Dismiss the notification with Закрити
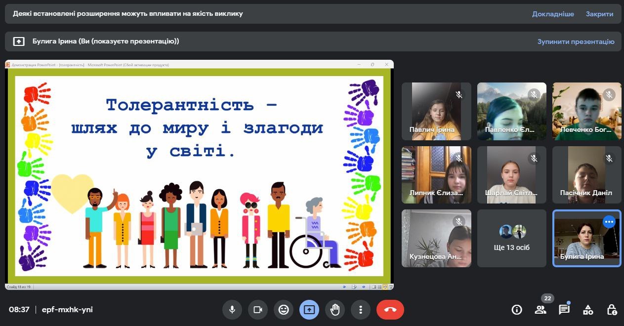This screenshot has height=326, width=624. pyautogui.click(x=599, y=14)
